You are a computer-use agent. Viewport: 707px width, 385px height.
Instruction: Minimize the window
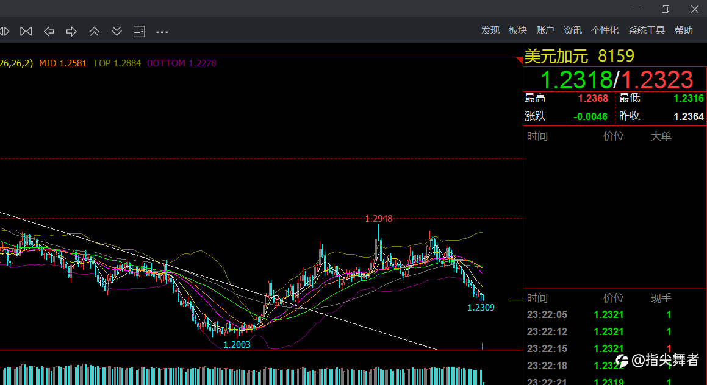point(636,9)
